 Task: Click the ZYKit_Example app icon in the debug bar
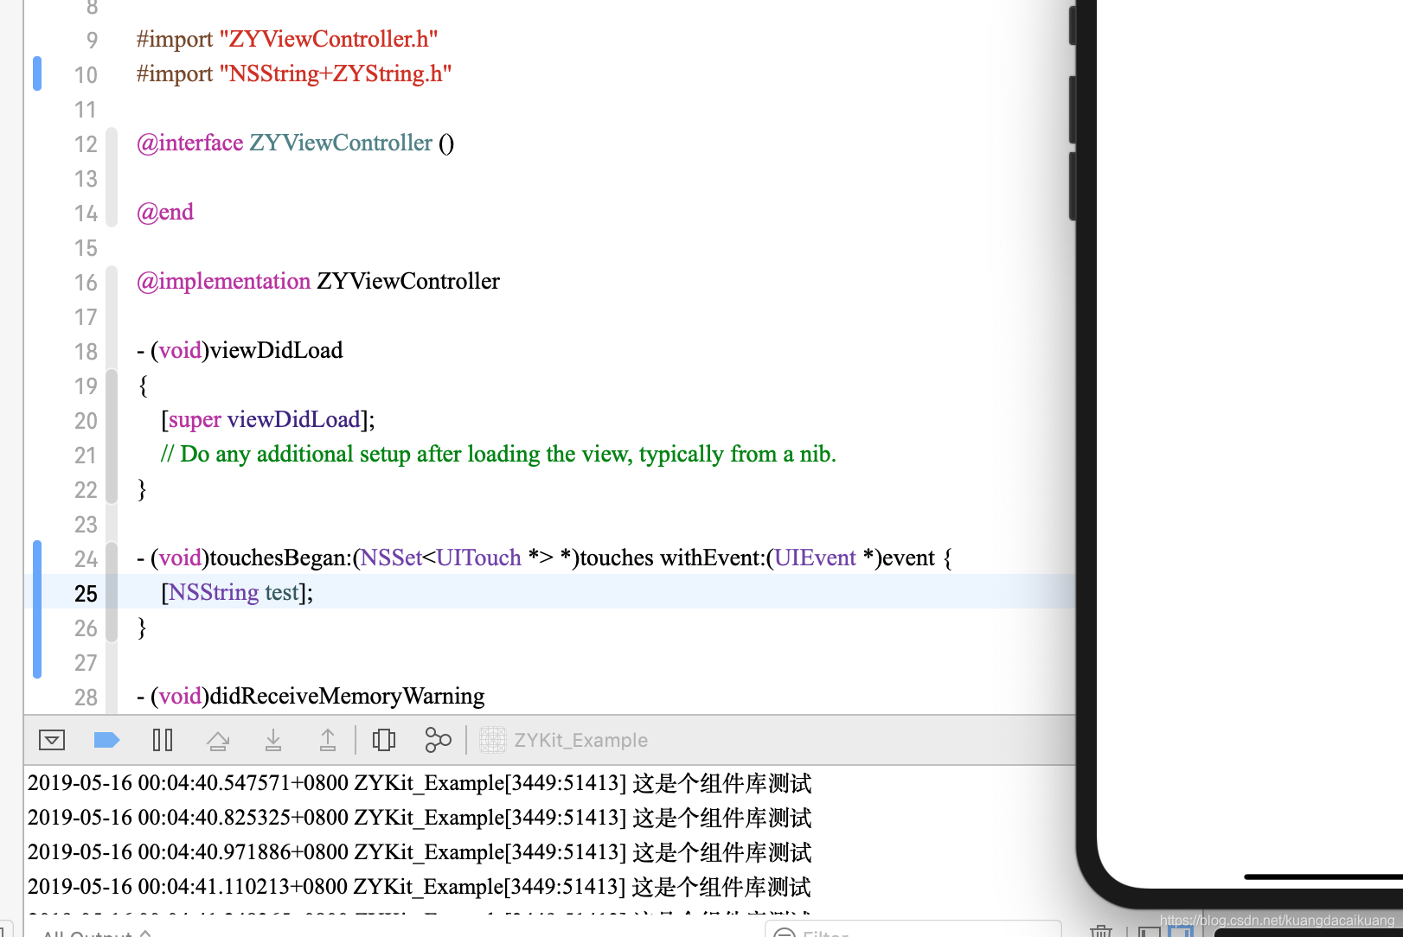click(493, 740)
